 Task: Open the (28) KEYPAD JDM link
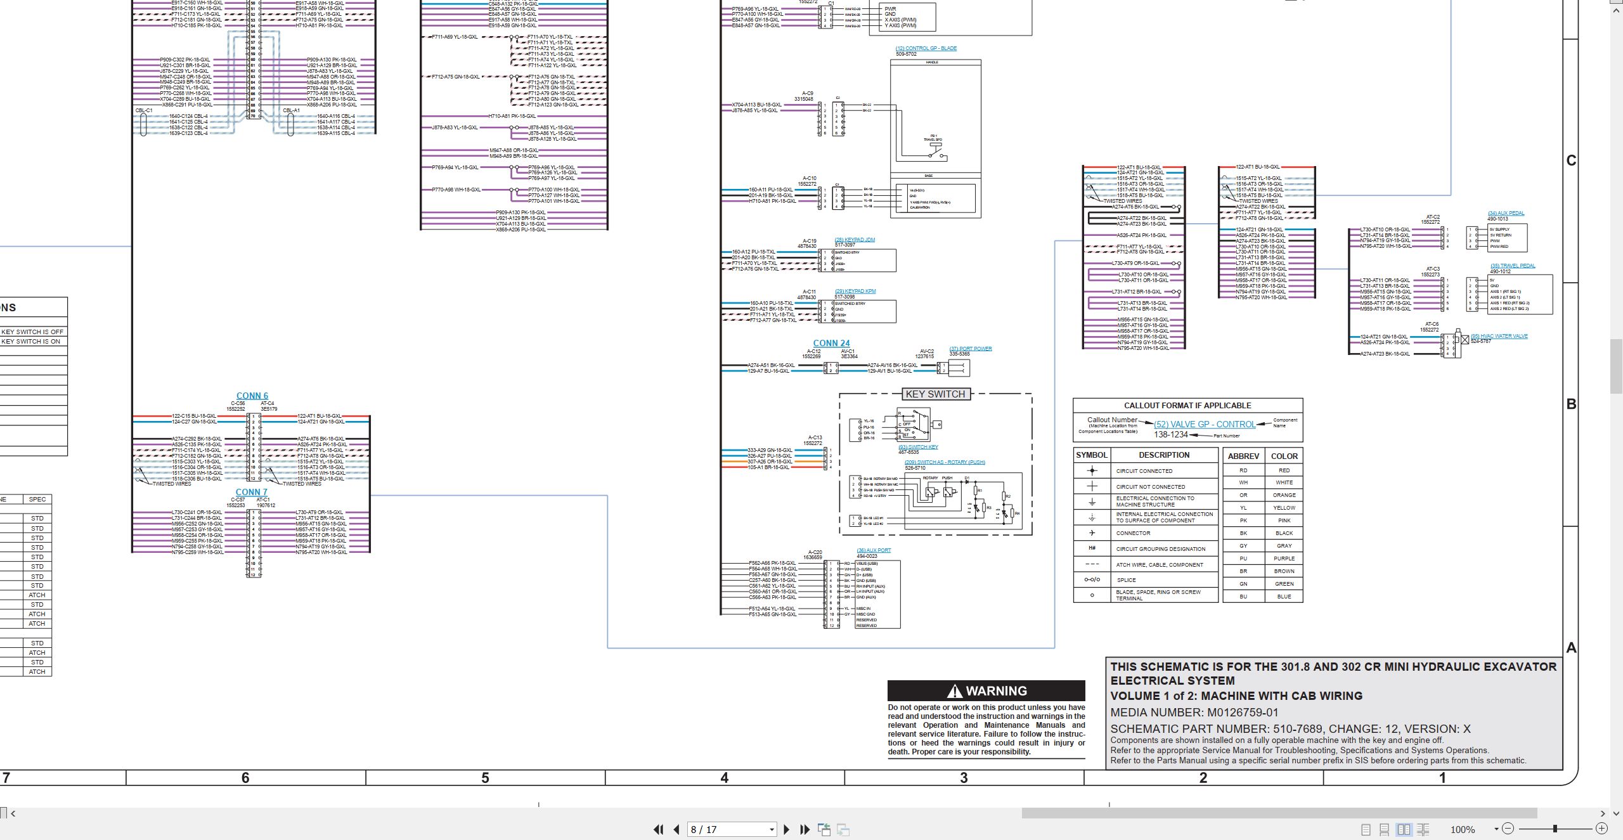point(855,240)
